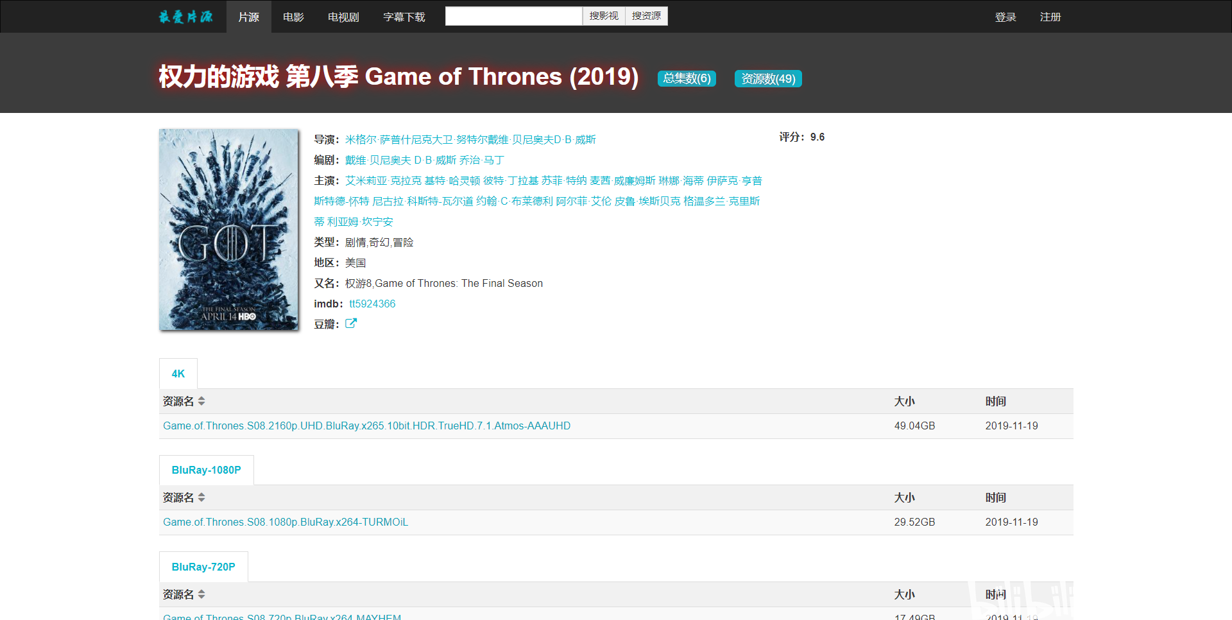Click the 总集数(6) badge
Image resolution: width=1232 pixels, height=620 pixels.
click(x=687, y=78)
